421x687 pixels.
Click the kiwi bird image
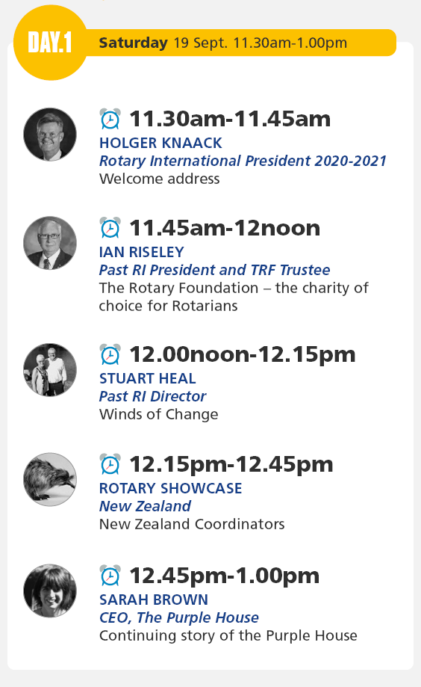tap(50, 479)
